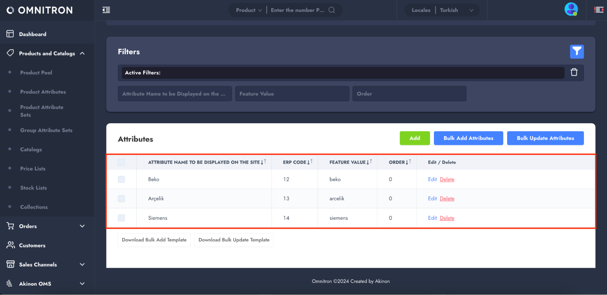This screenshot has width=607, height=295.
Task: Click Delete link for Arçelik
Action: tap(447, 198)
